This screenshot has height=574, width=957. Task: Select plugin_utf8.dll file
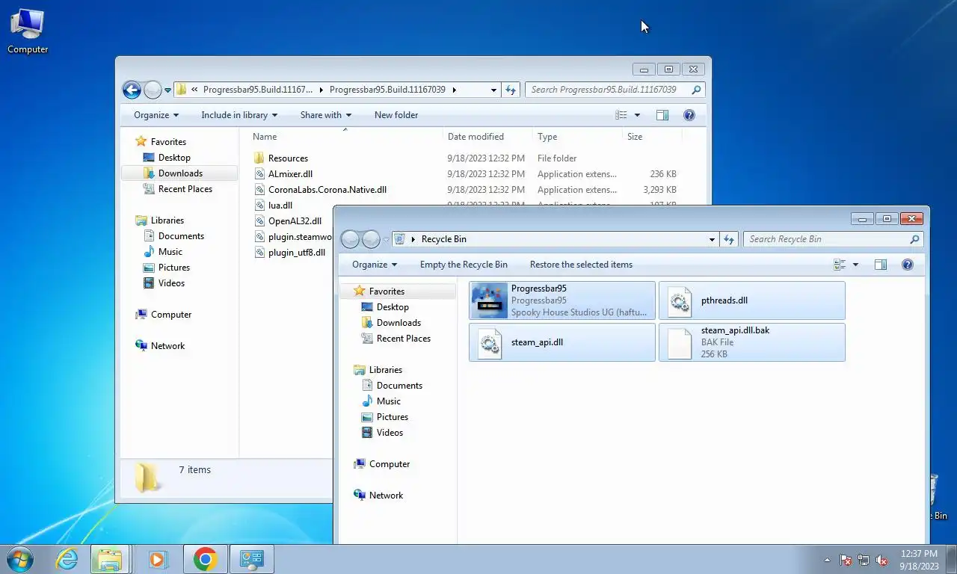(x=297, y=253)
